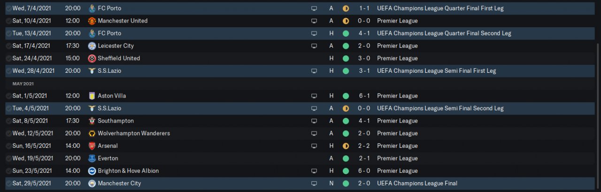Open the Brighton & Hove Albion club link
This screenshot has height=192, width=601.
128,171
